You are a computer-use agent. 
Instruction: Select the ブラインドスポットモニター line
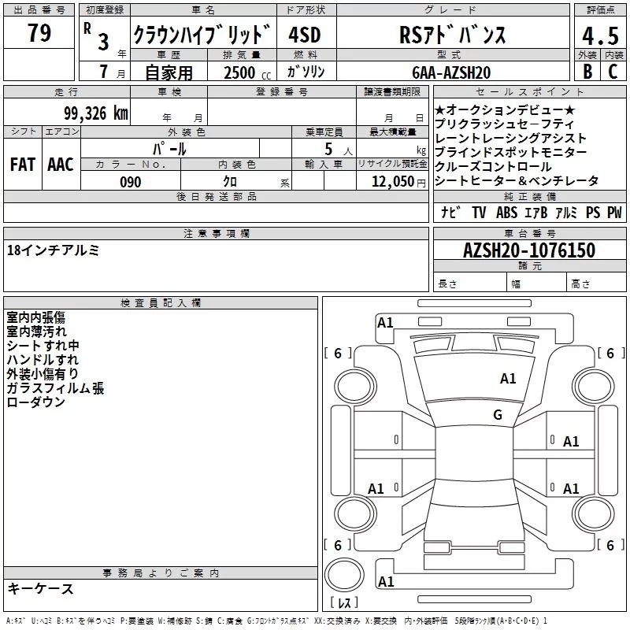coord(510,152)
